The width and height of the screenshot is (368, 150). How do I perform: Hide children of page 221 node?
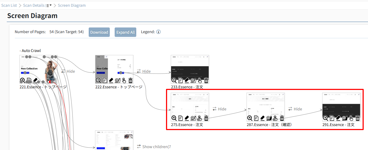coord(68,71)
